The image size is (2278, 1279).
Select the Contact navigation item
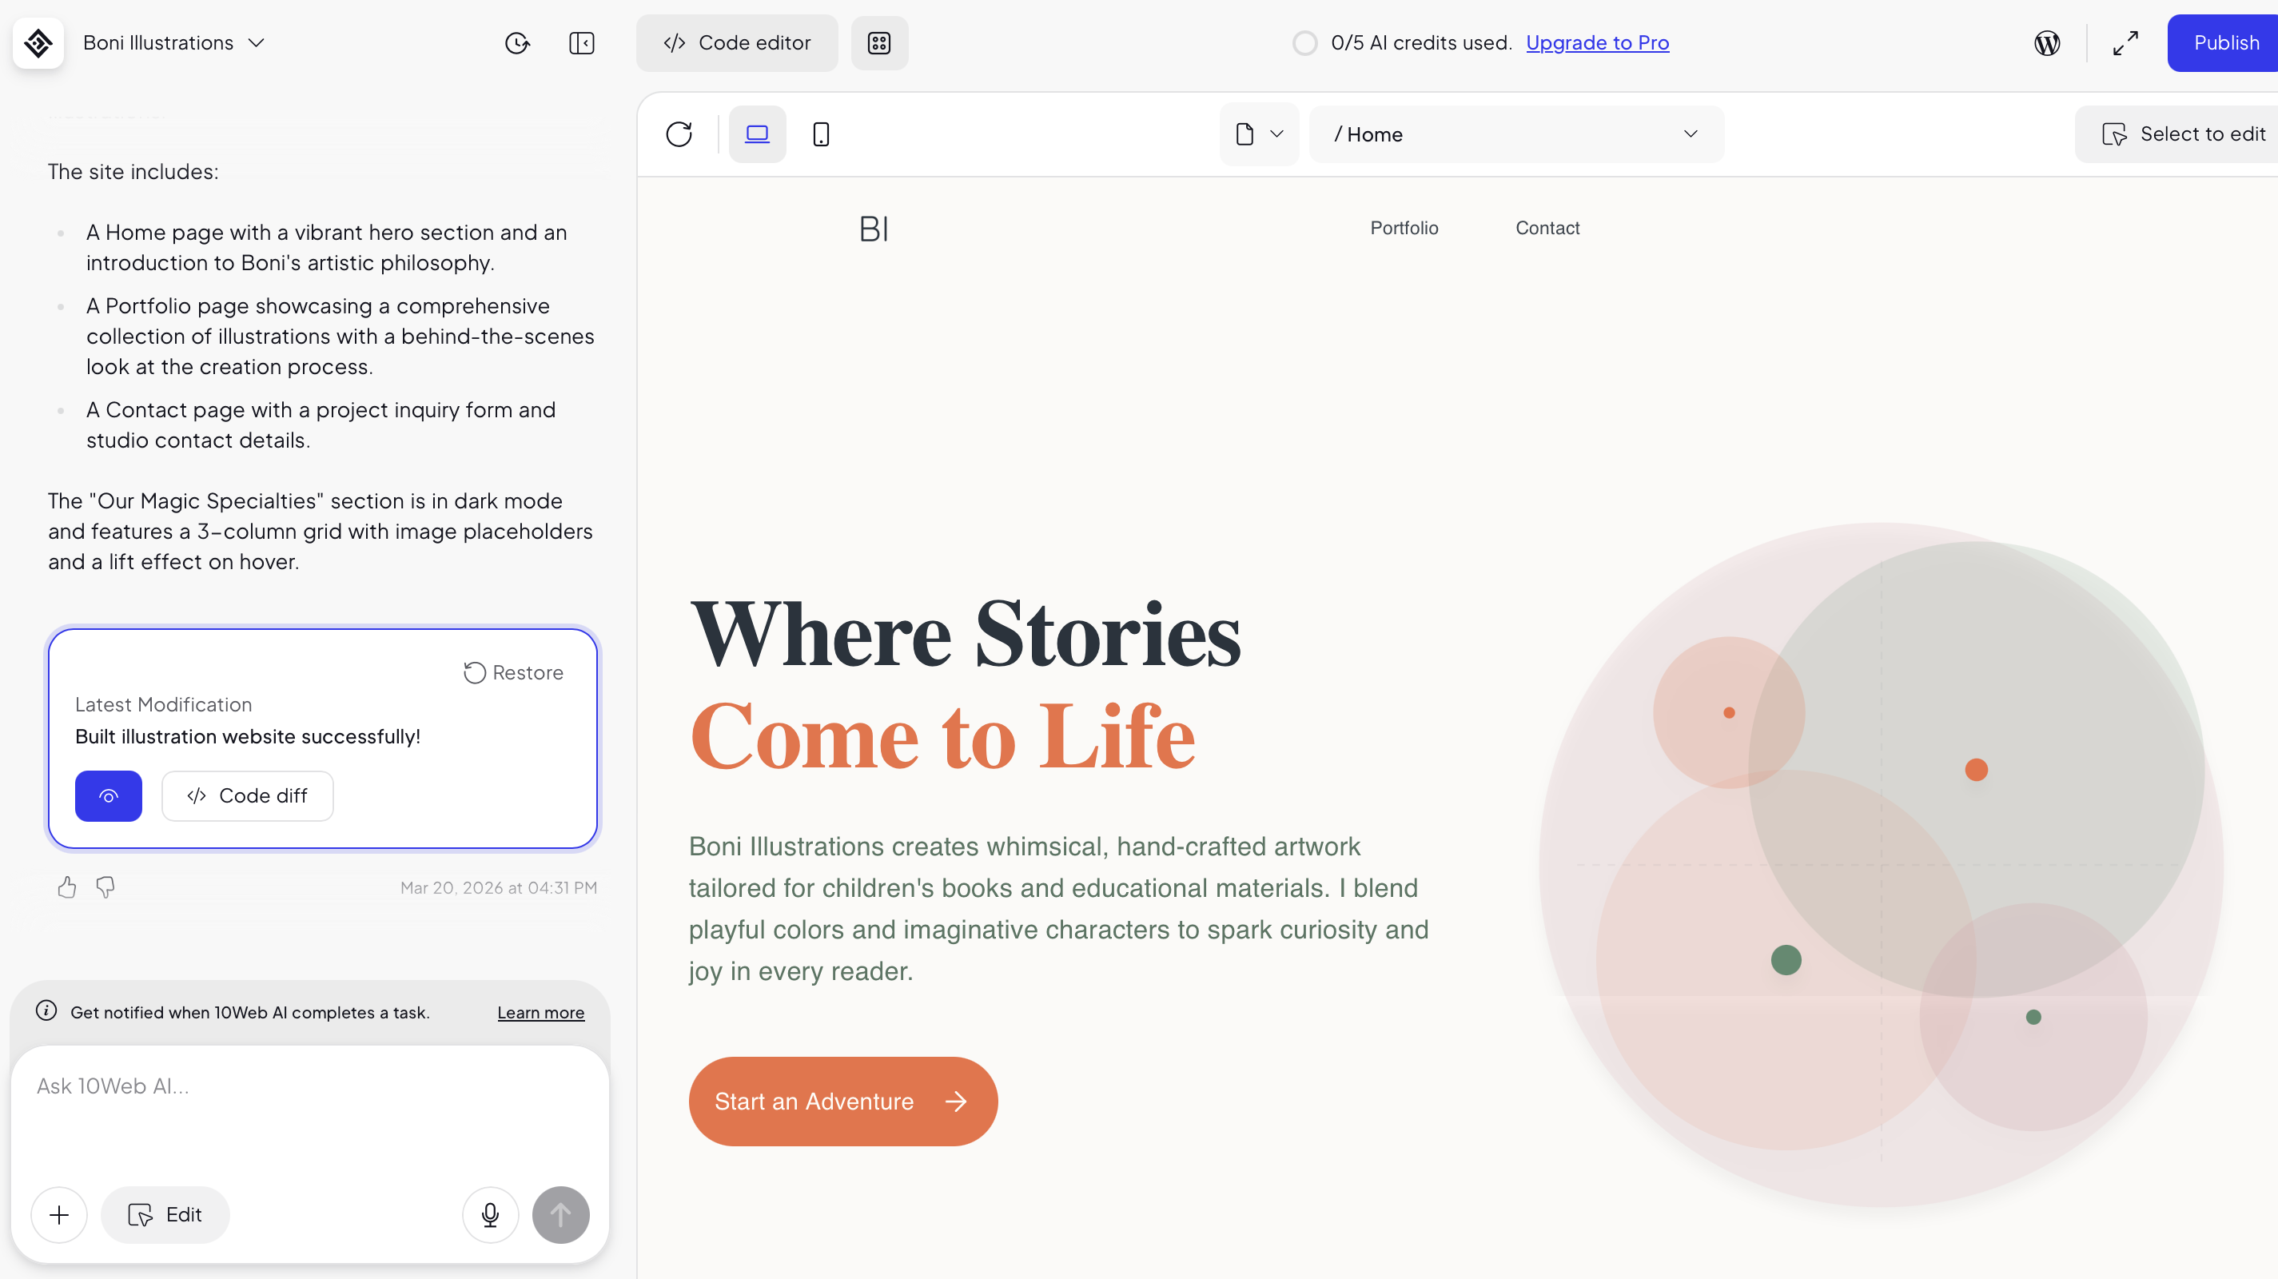(1547, 228)
